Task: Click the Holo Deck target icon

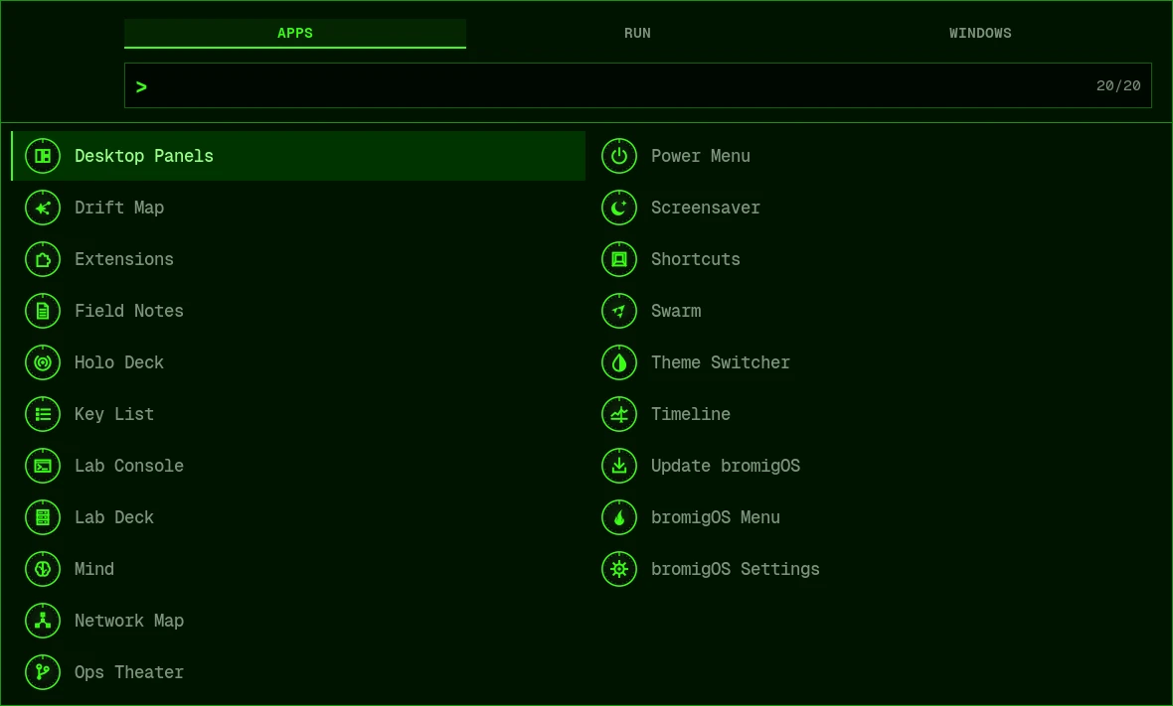Action: 43,362
